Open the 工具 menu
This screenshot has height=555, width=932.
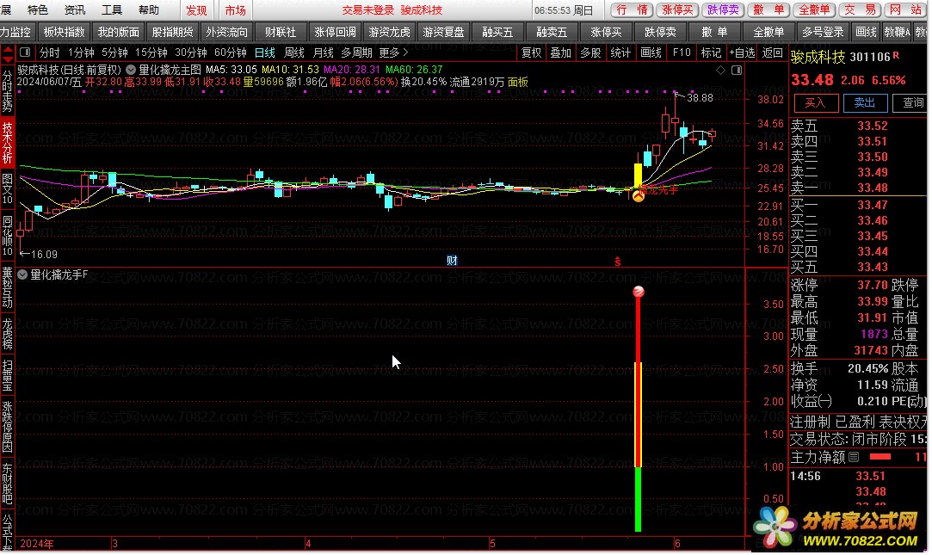click(x=111, y=10)
